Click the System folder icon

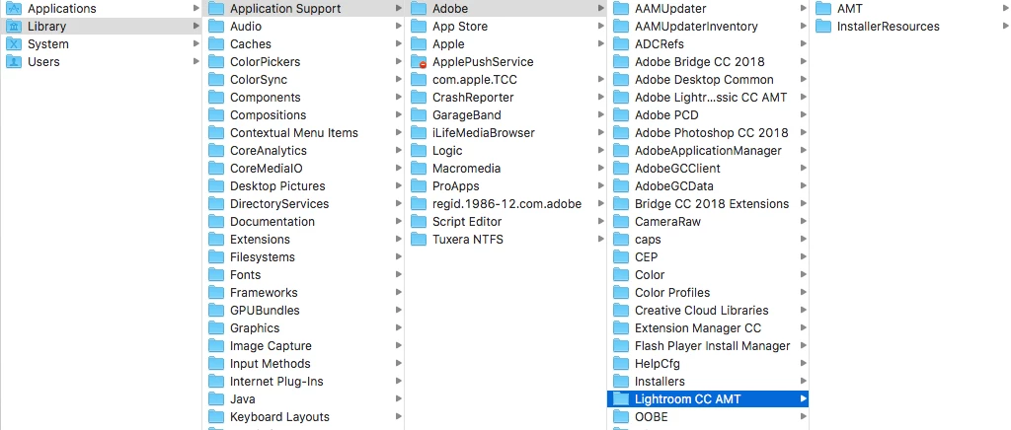coord(14,44)
